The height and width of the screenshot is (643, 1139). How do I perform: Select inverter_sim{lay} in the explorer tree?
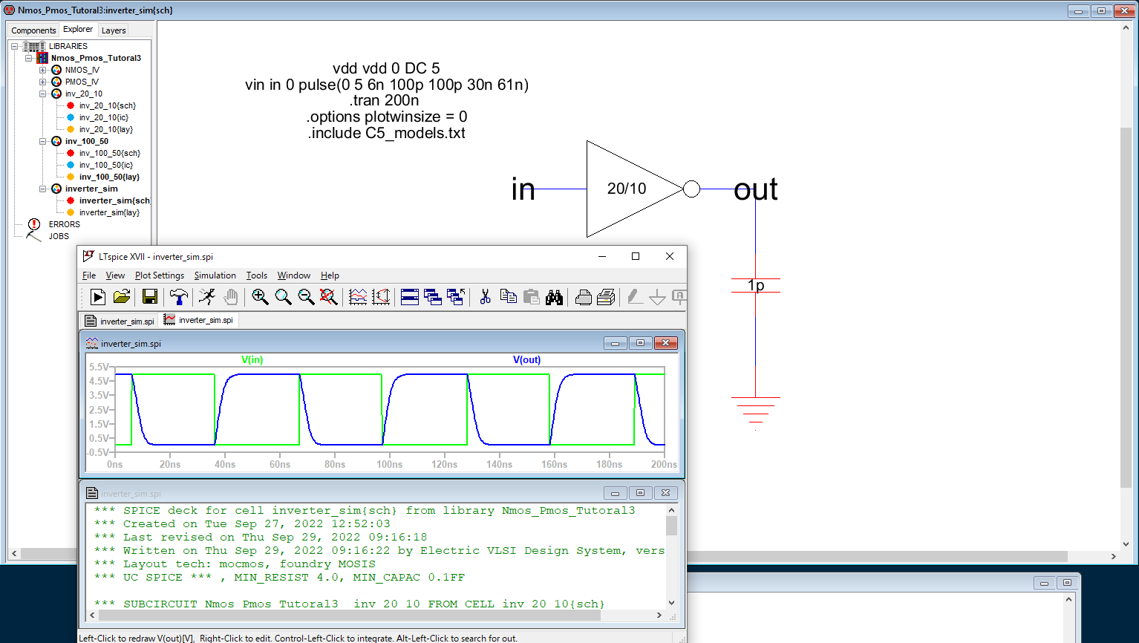[x=109, y=212]
